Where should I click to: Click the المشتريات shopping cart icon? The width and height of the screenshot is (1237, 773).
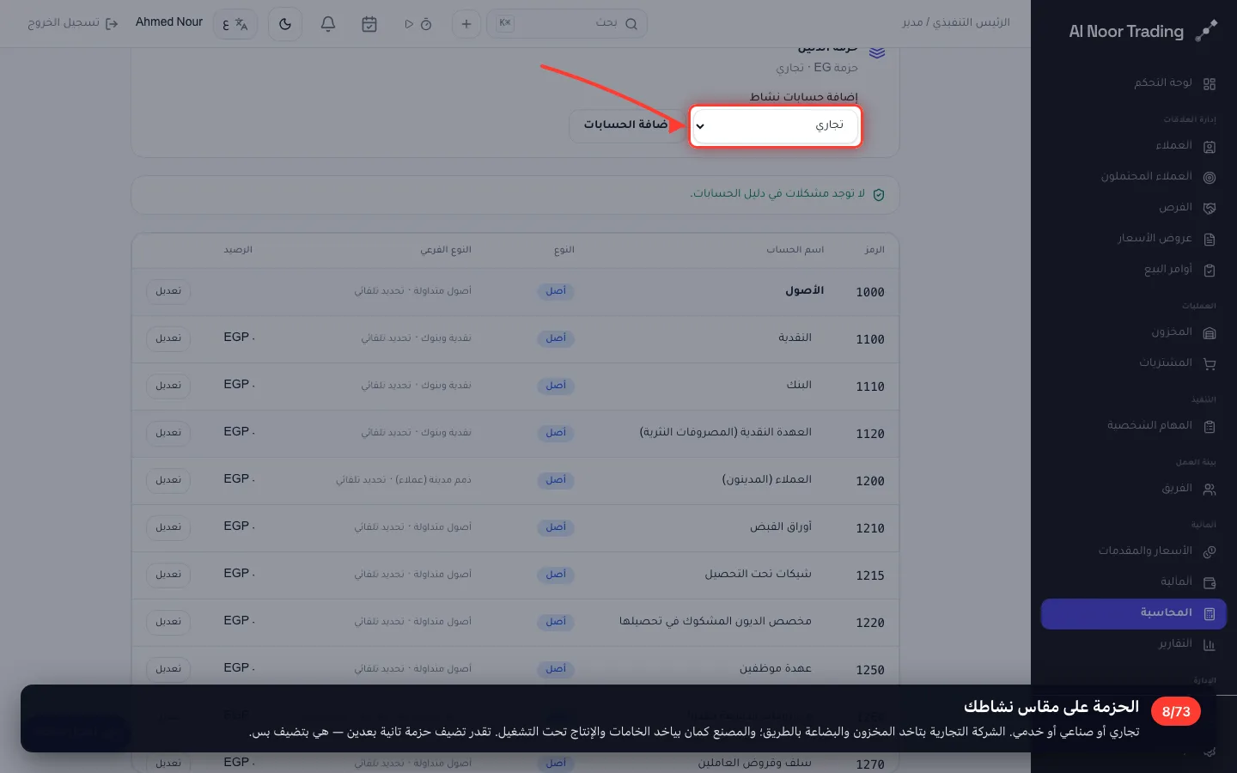pos(1210,363)
